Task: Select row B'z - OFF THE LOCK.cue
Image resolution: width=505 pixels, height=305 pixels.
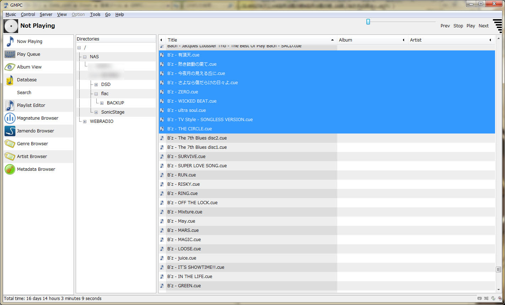Action: tap(327, 203)
